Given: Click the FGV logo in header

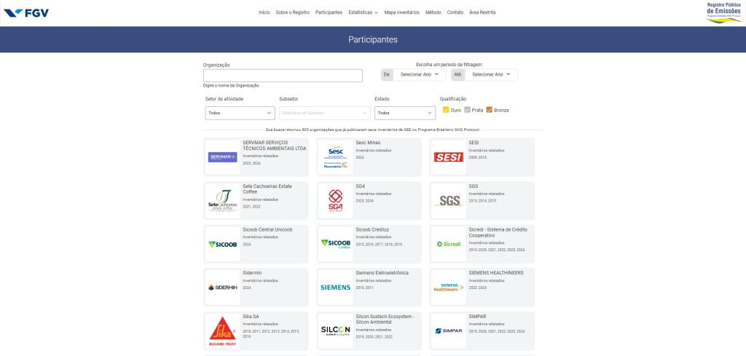Looking at the screenshot, I should pyautogui.click(x=25, y=12).
